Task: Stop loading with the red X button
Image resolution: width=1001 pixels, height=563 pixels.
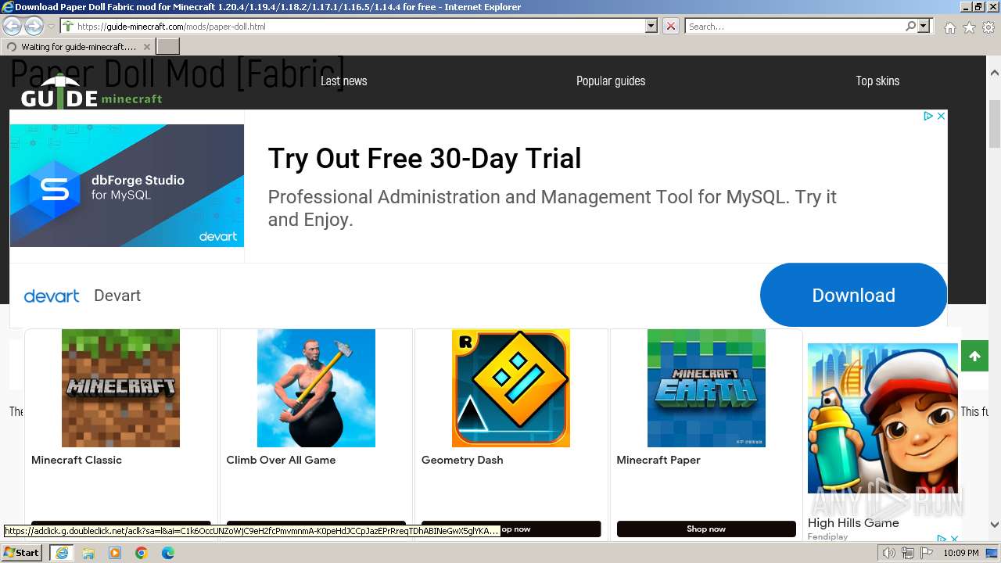Action: click(670, 26)
